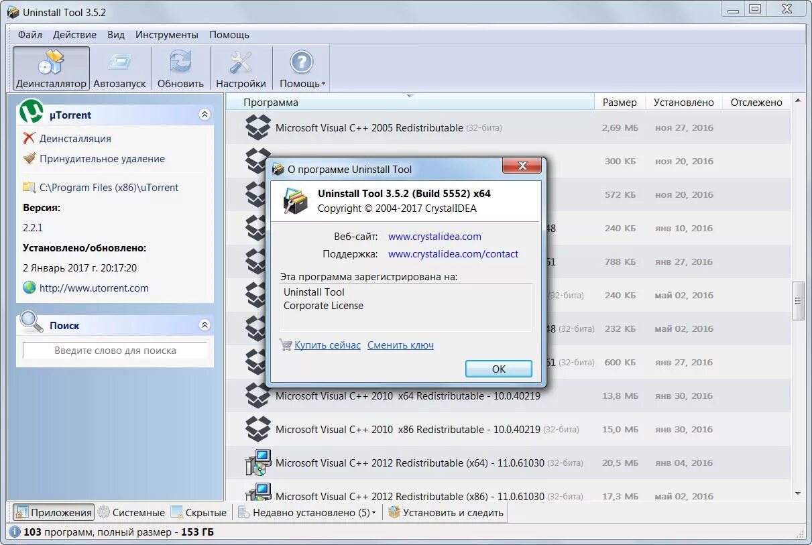The height and width of the screenshot is (545, 812).
Task: Choose Принудительное удаление option
Action: [102, 159]
